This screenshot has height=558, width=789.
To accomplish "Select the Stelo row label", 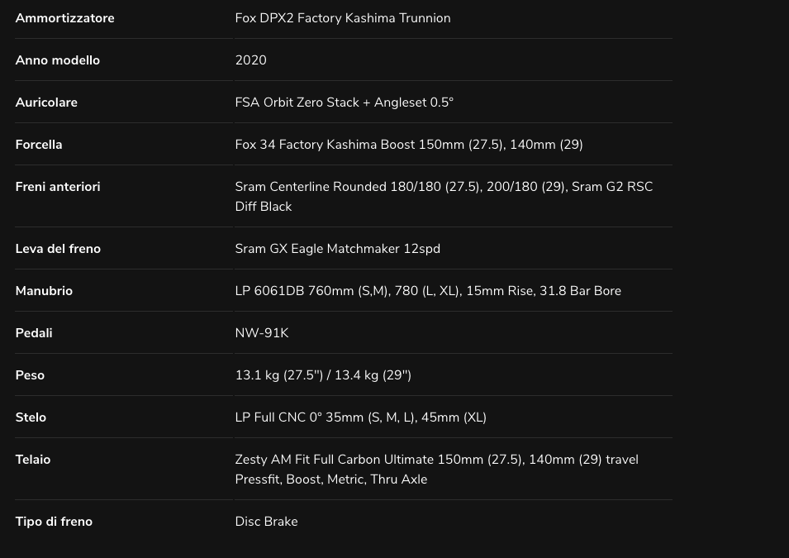I will (31, 417).
